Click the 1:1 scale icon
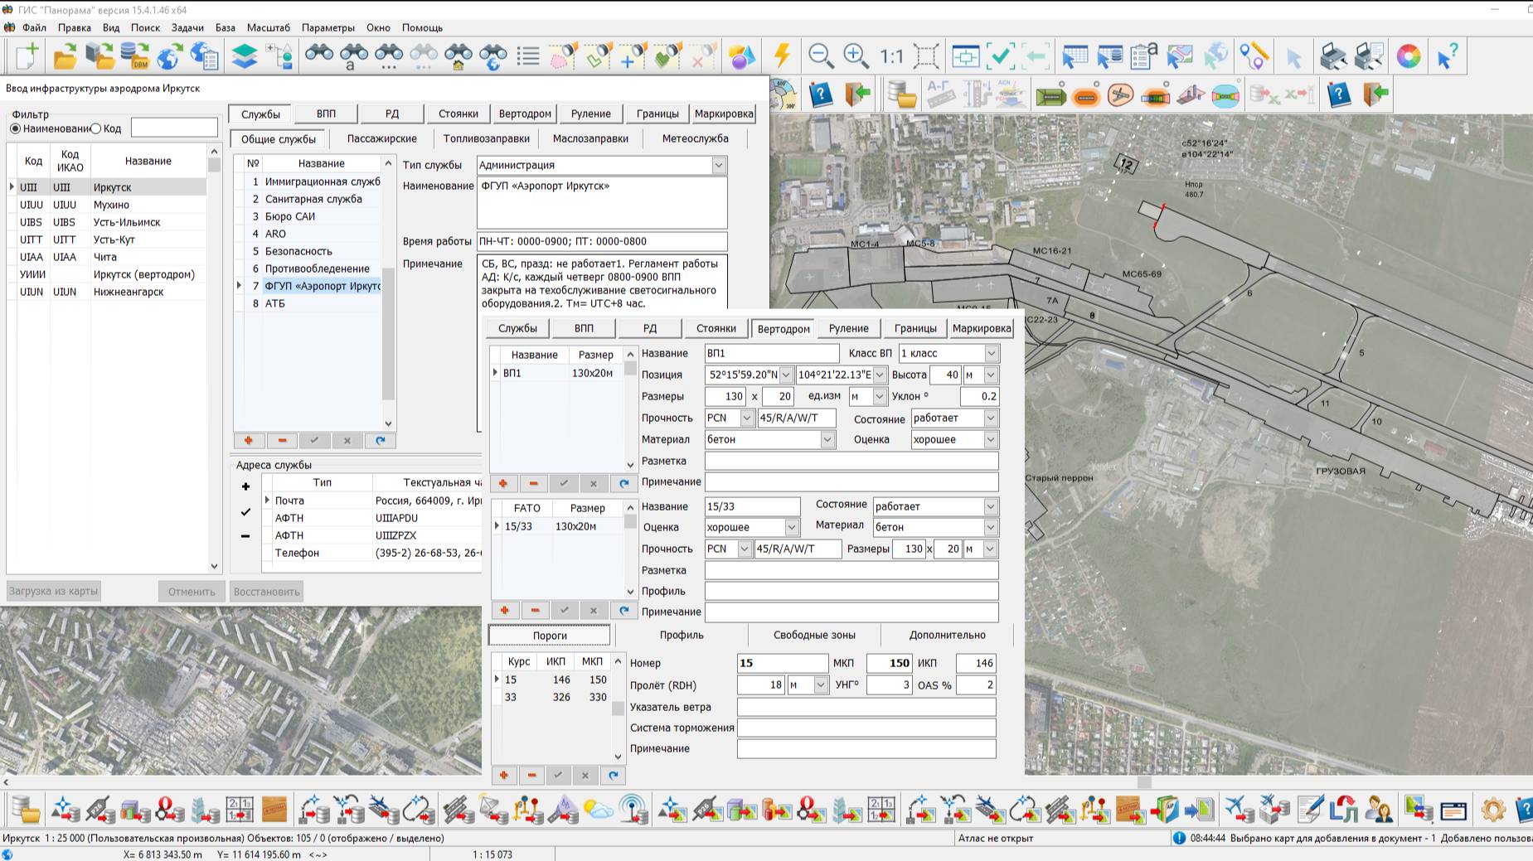The image size is (1533, 861). (x=891, y=56)
